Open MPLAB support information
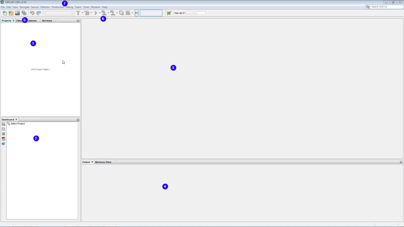404x227 pixels. 3,143
